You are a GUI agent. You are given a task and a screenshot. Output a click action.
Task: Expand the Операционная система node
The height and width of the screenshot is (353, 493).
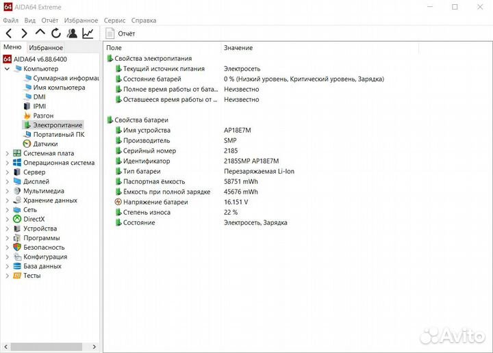[x=8, y=163]
